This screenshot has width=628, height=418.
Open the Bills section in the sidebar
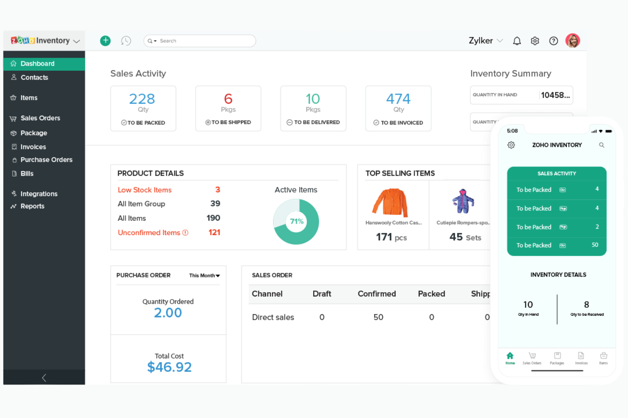(x=27, y=173)
